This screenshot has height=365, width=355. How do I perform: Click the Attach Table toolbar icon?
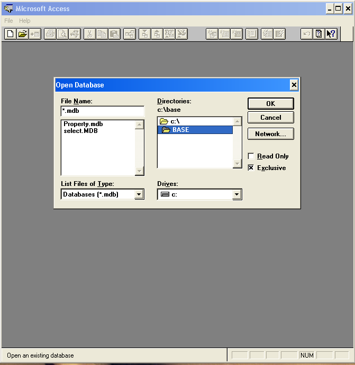[x=35, y=34]
